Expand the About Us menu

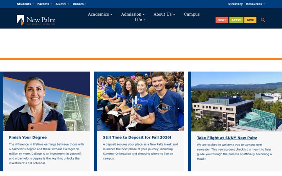(x=164, y=14)
